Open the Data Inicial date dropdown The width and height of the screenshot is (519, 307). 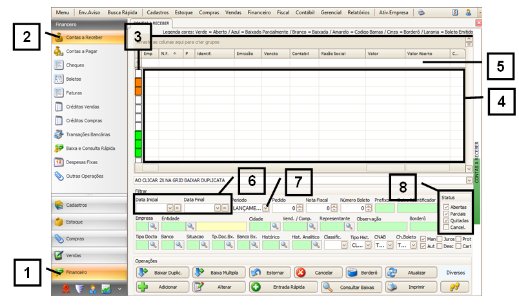(x=170, y=208)
